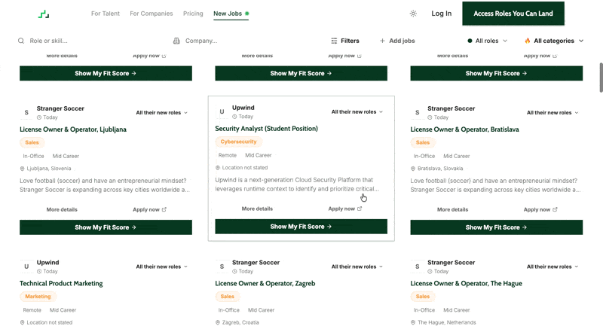Image resolution: width=603 pixels, height=326 pixels.
Task: Select the New Jobs tab
Action: point(231,14)
